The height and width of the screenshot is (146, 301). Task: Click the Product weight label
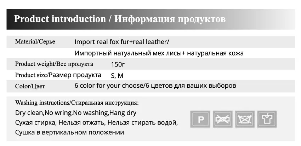pyautogui.click(x=54, y=64)
